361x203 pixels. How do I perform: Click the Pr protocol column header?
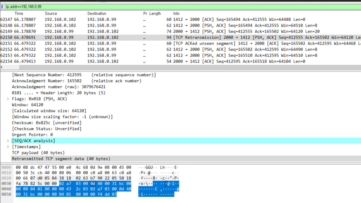tap(145, 13)
